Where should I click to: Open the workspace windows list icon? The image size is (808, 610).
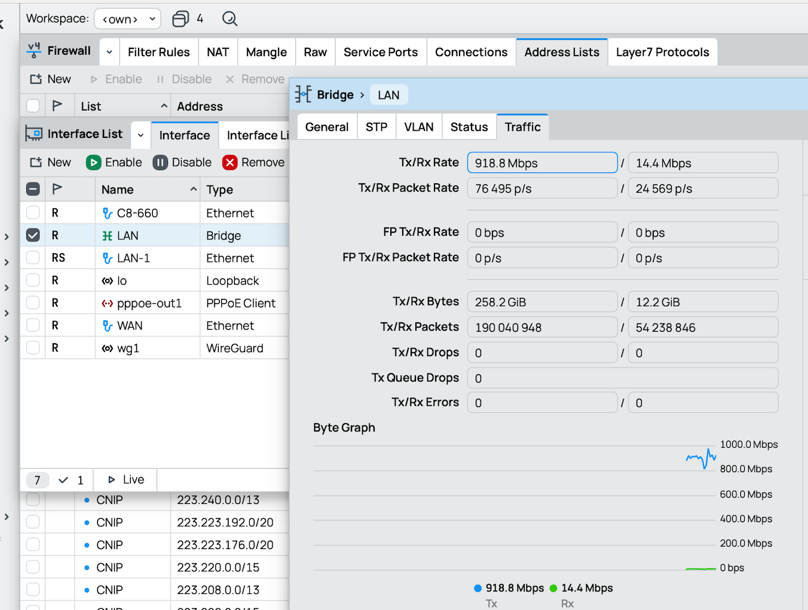(180, 19)
